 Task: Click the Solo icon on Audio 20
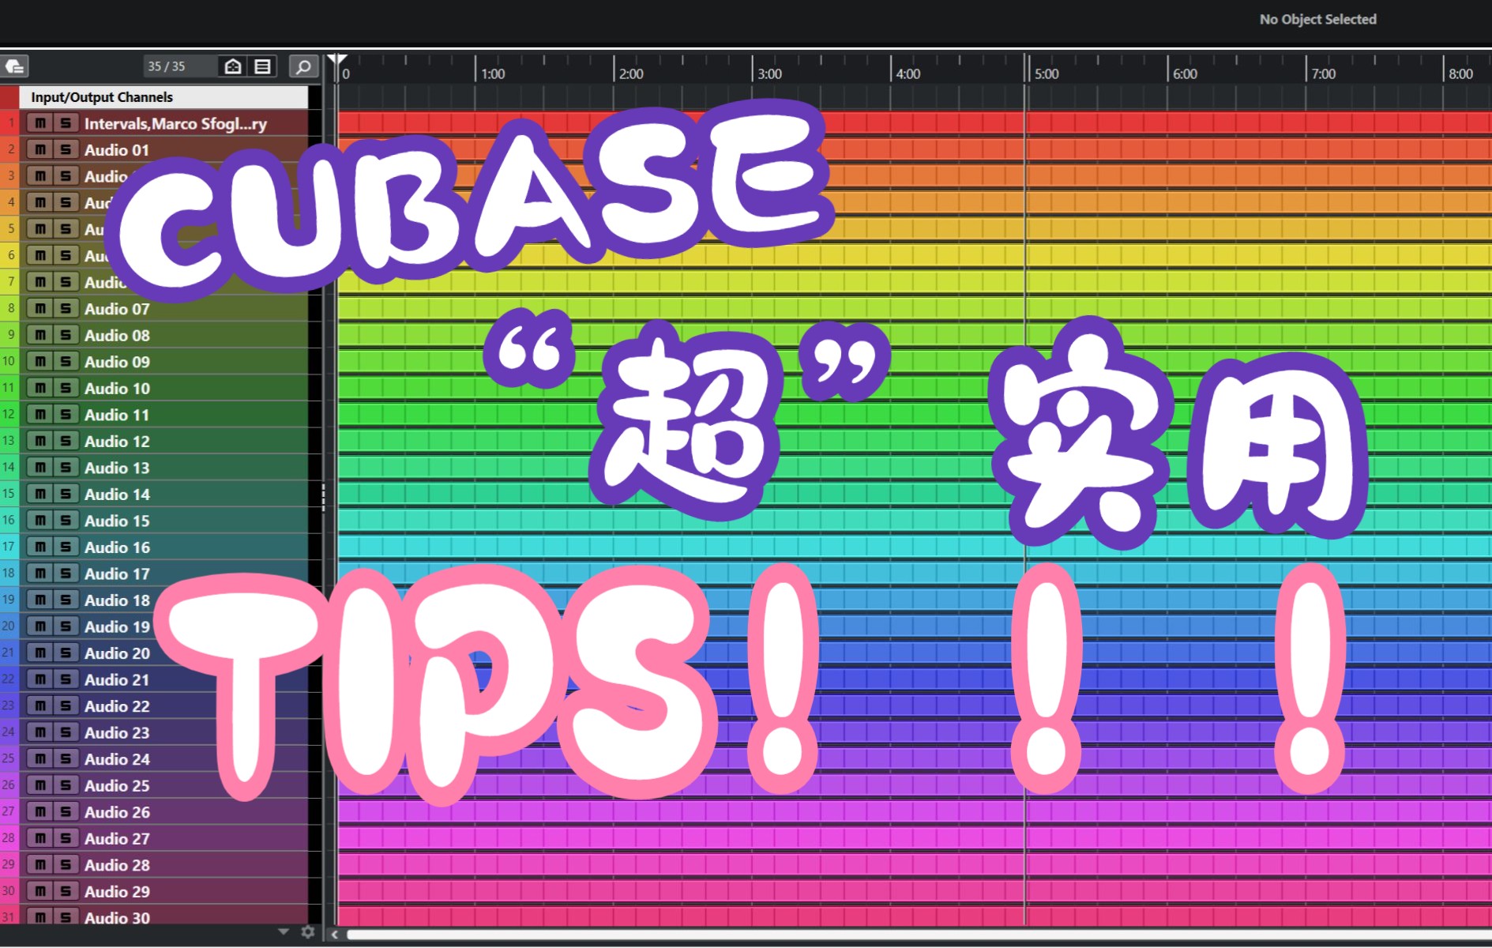[x=66, y=652]
